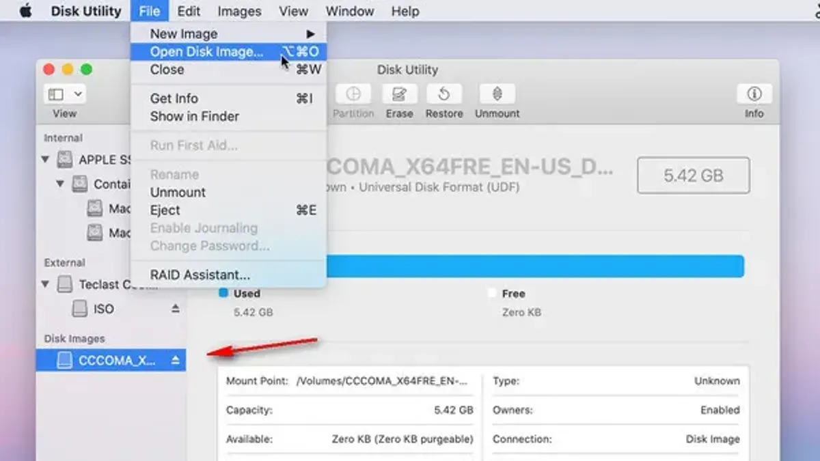Viewport: 820px width, 461px height.
Task: Collapse the Teclast external disk triangle
Action: [x=46, y=284]
